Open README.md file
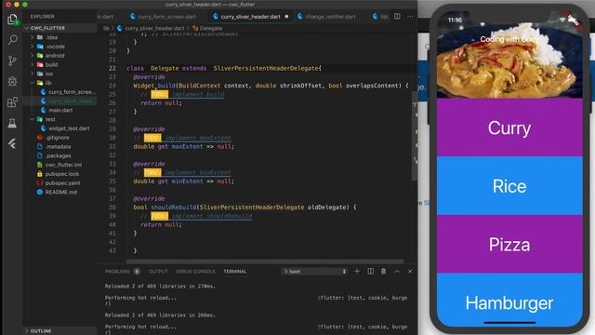The image size is (595, 335). click(61, 193)
